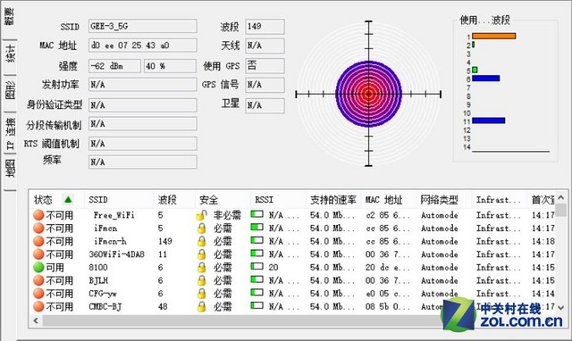The height and width of the screenshot is (341, 572).
Task: Open the 图形 vertical tab
Action: pyautogui.click(x=10, y=91)
